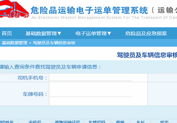The width and height of the screenshot is (177, 123).
Task: Sort by the 手机号 column header
Action: (35, 121)
